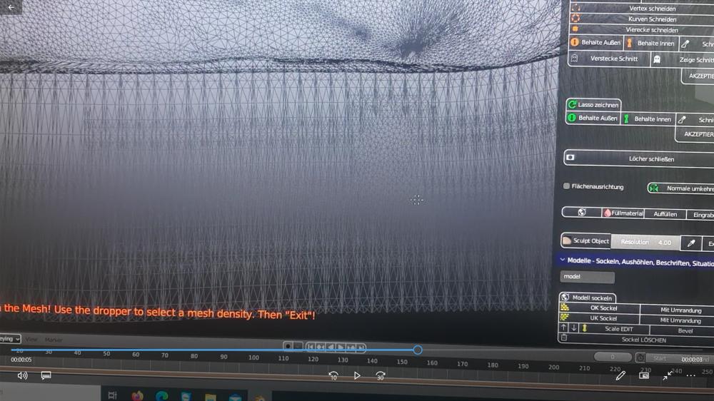Toggle the video player volume icon
Image resolution: width=714 pixels, height=401 pixels.
click(x=22, y=375)
